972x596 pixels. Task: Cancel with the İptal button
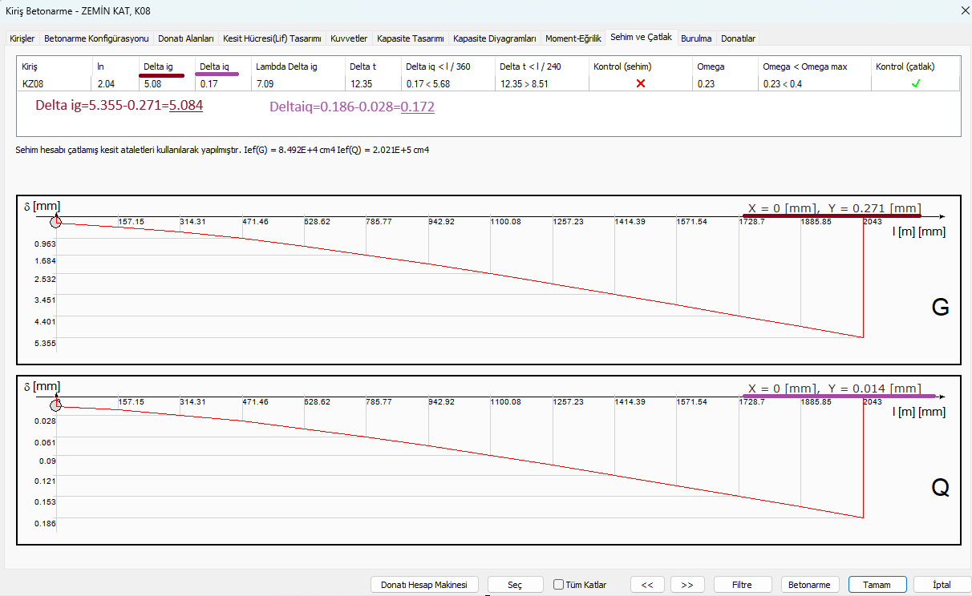click(x=942, y=585)
